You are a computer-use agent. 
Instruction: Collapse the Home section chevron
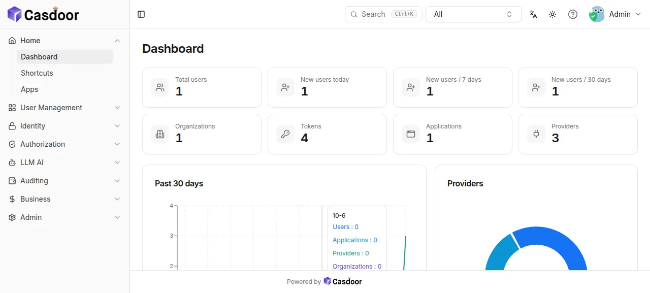(117, 41)
